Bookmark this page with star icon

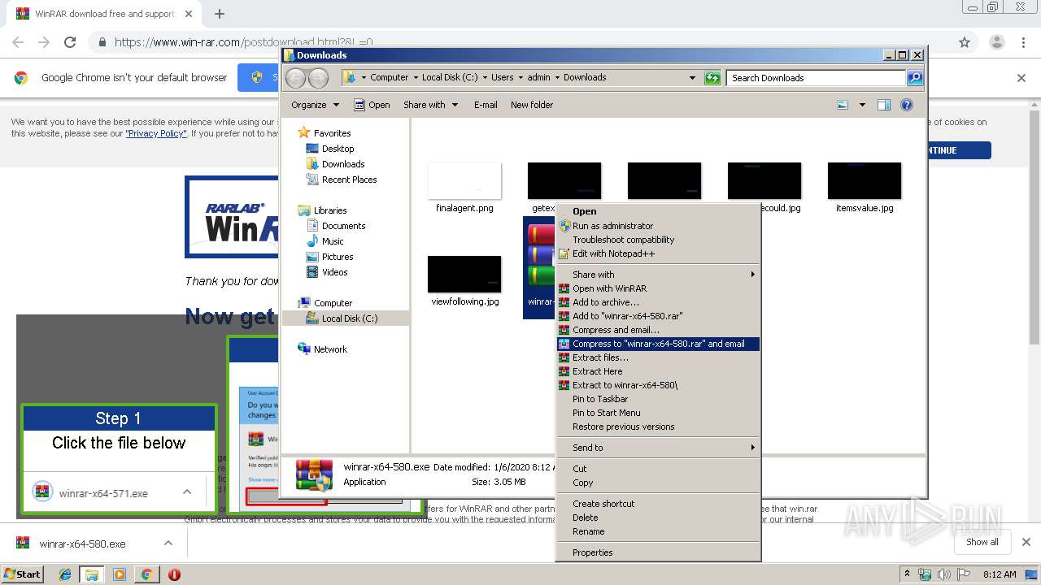tap(965, 42)
